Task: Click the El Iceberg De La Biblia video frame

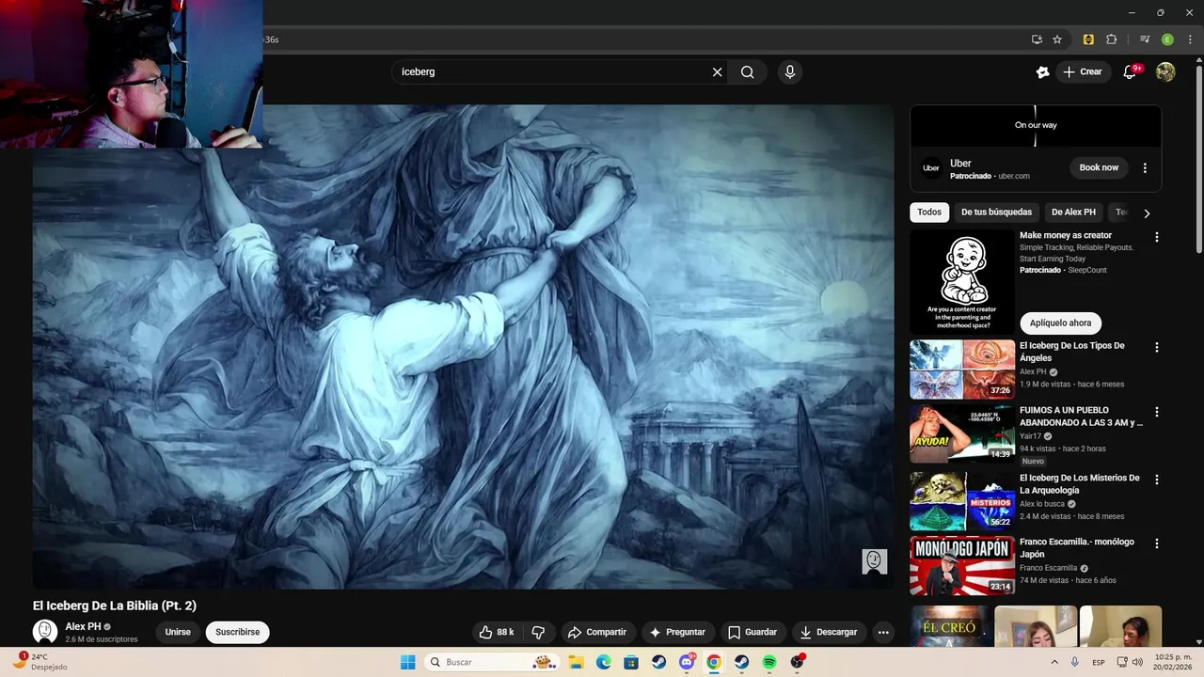Action: pos(463,346)
